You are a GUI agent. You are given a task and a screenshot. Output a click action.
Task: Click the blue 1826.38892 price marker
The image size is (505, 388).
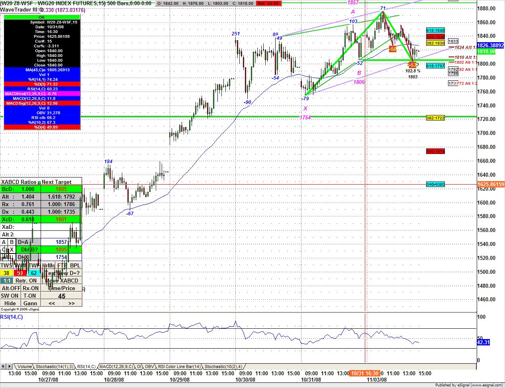[x=491, y=46]
